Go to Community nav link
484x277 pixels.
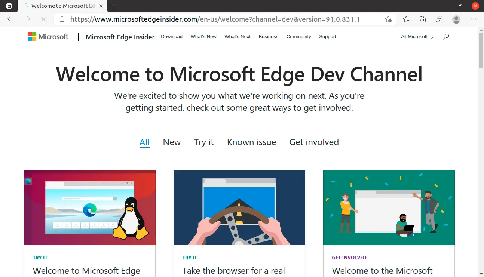298,37
